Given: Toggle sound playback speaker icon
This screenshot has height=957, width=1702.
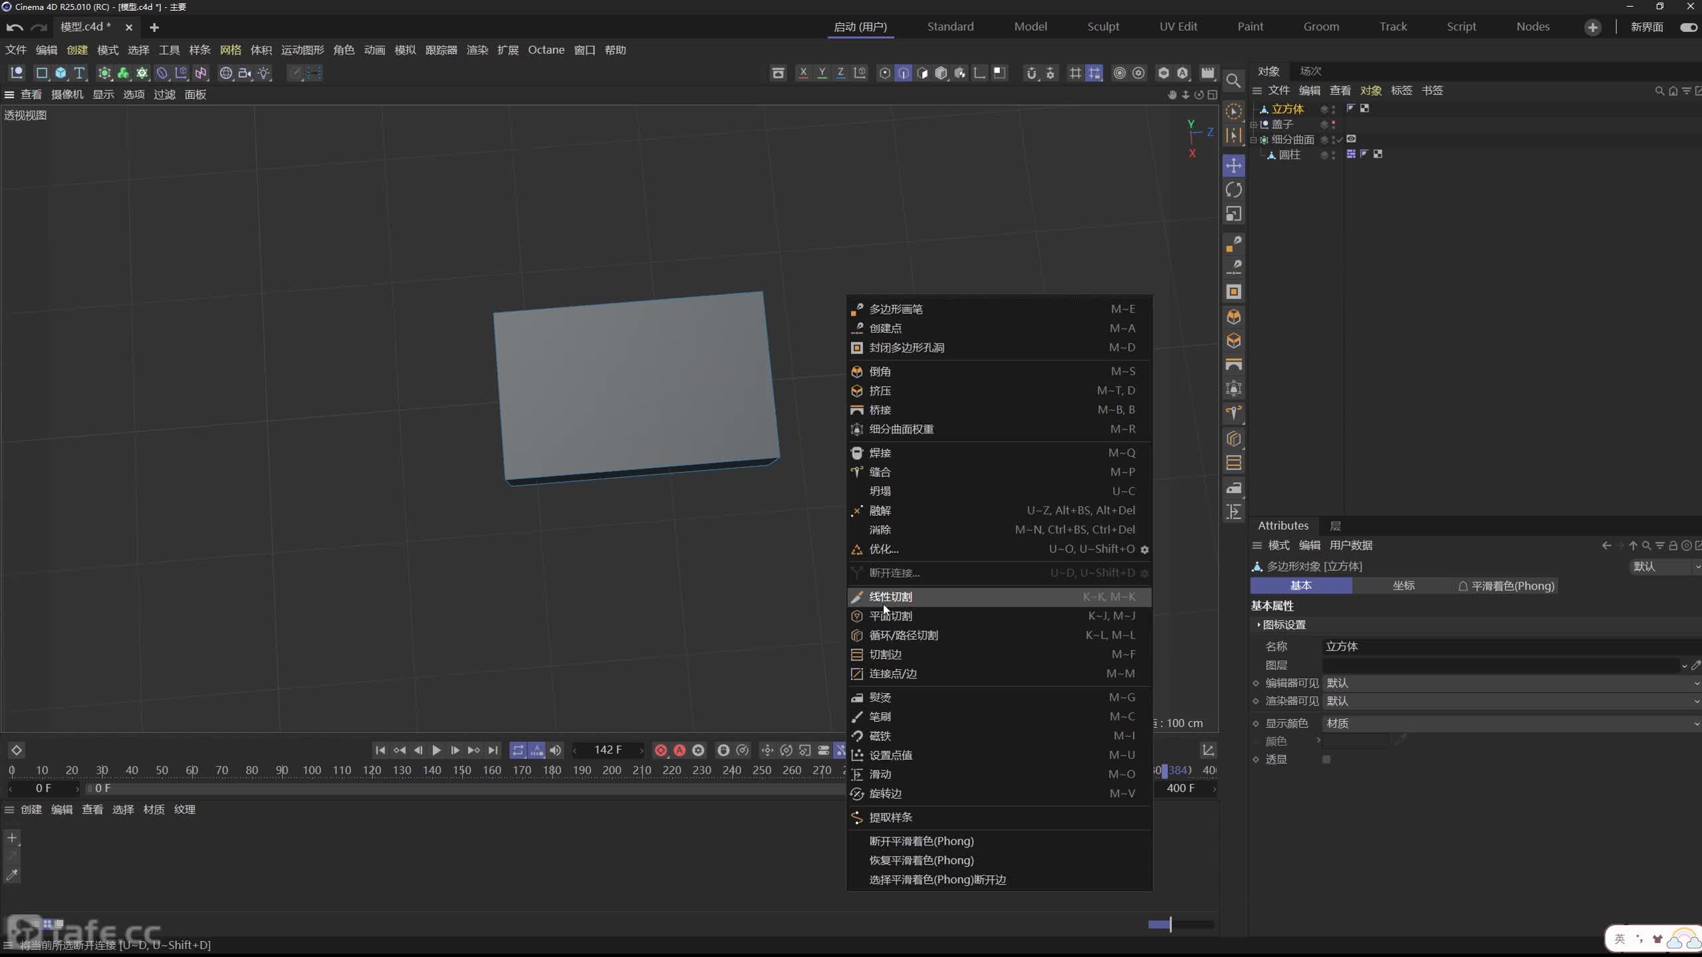Looking at the screenshot, I should [x=555, y=750].
